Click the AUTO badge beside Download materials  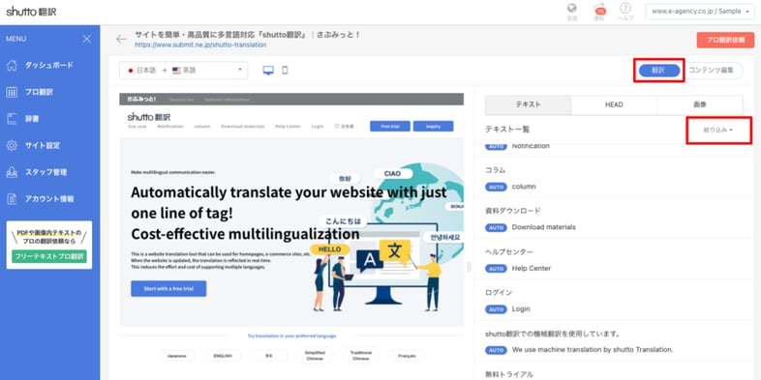[x=496, y=227]
